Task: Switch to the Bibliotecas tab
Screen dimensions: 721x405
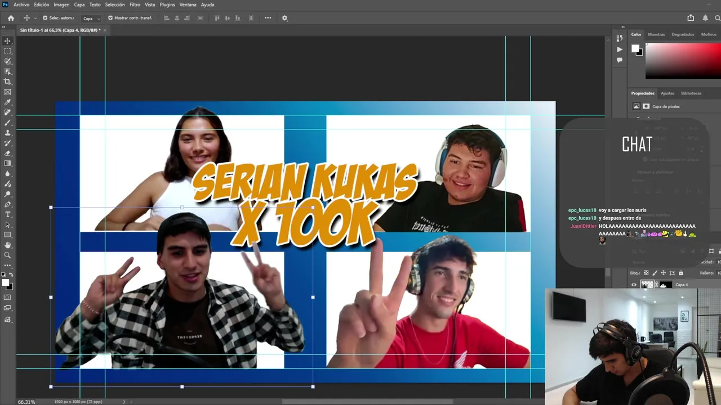Action: point(691,93)
